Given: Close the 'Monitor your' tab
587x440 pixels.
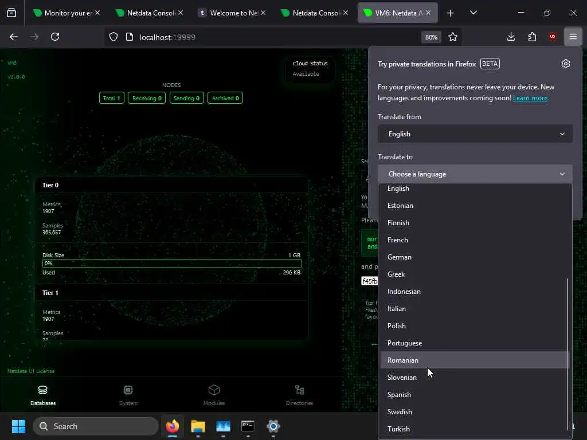Looking at the screenshot, I should coord(97,13).
